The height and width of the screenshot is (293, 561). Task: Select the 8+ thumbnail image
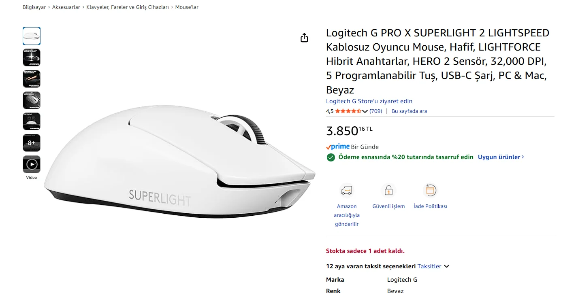pyautogui.click(x=32, y=143)
